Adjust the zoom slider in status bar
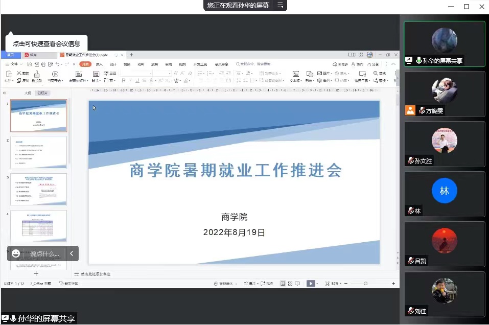Screen dimensions: 489x325 click(366, 284)
